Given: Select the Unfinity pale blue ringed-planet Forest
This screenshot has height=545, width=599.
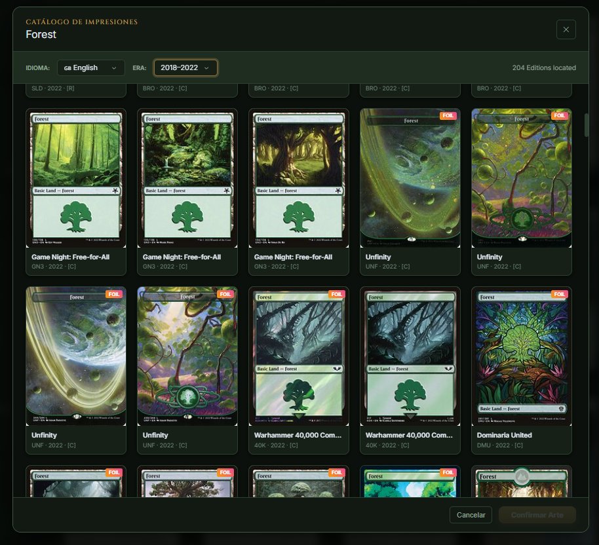Looking at the screenshot, I should point(76,370).
